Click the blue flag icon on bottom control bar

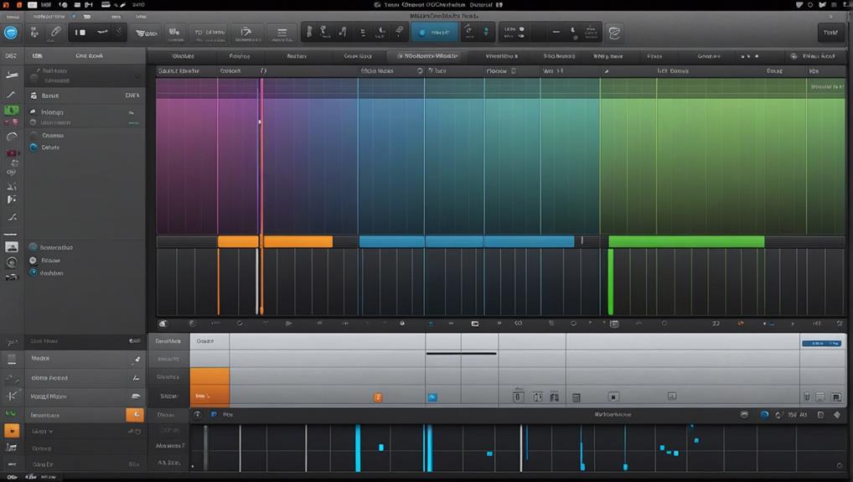coord(214,415)
